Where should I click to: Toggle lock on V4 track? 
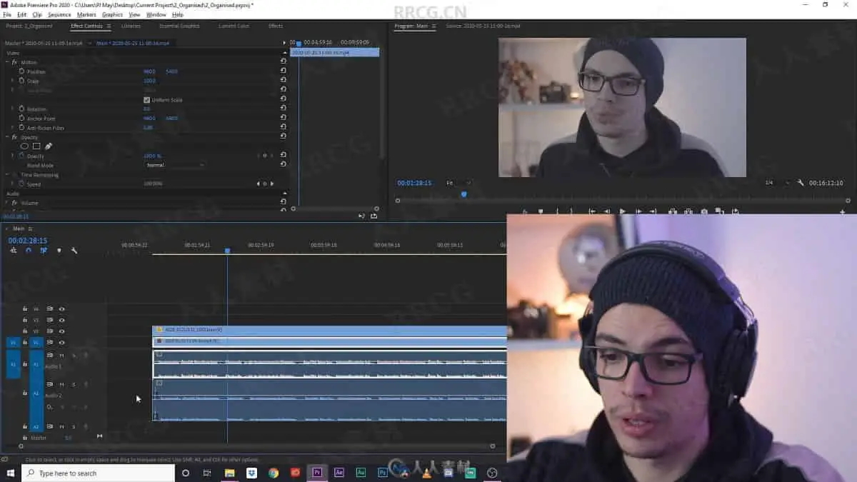click(25, 309)
